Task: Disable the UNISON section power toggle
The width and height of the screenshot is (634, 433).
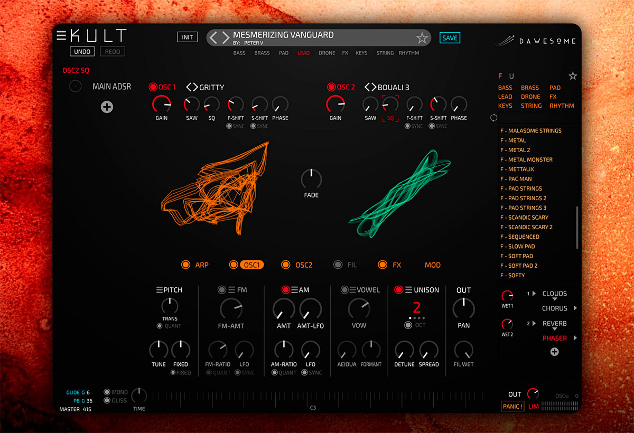Action: (x=399, y=290)
